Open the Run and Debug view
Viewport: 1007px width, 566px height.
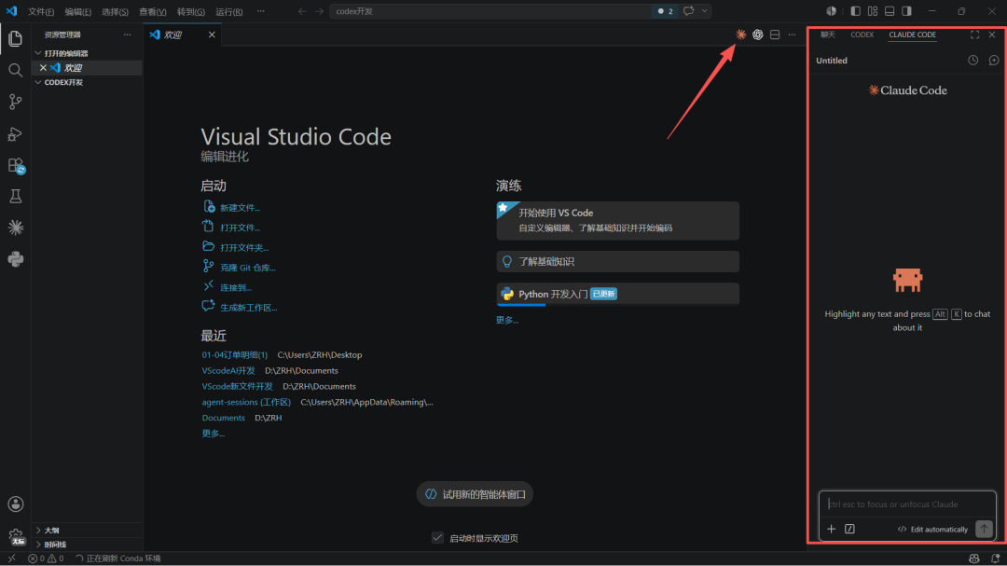(16, 133)
